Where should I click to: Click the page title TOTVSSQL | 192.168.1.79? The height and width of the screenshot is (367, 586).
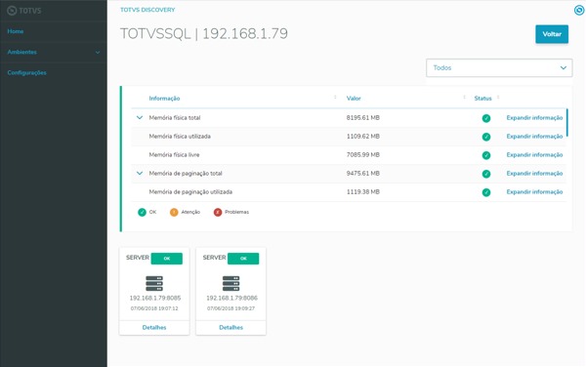tap(204, 33)
